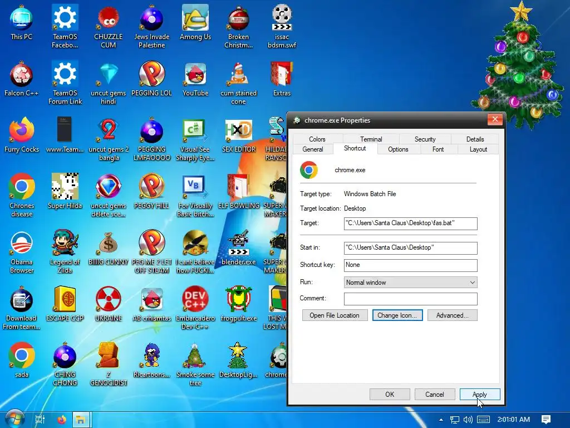Open File Explorer on the taskbar
Viewport: 570px width, 428px height.
81,420
